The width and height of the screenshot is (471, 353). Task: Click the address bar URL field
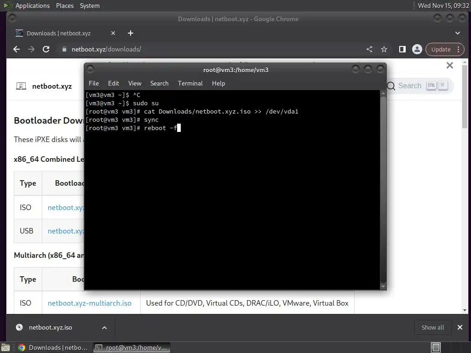point(210,49)
